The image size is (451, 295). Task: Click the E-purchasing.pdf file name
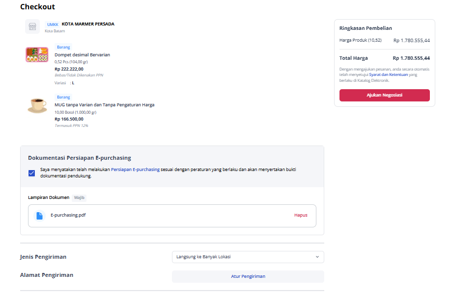point(68,215)
